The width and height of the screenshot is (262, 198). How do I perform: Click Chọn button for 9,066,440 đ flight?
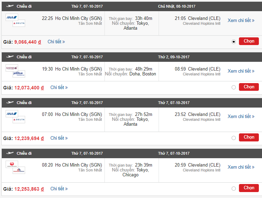249,41
